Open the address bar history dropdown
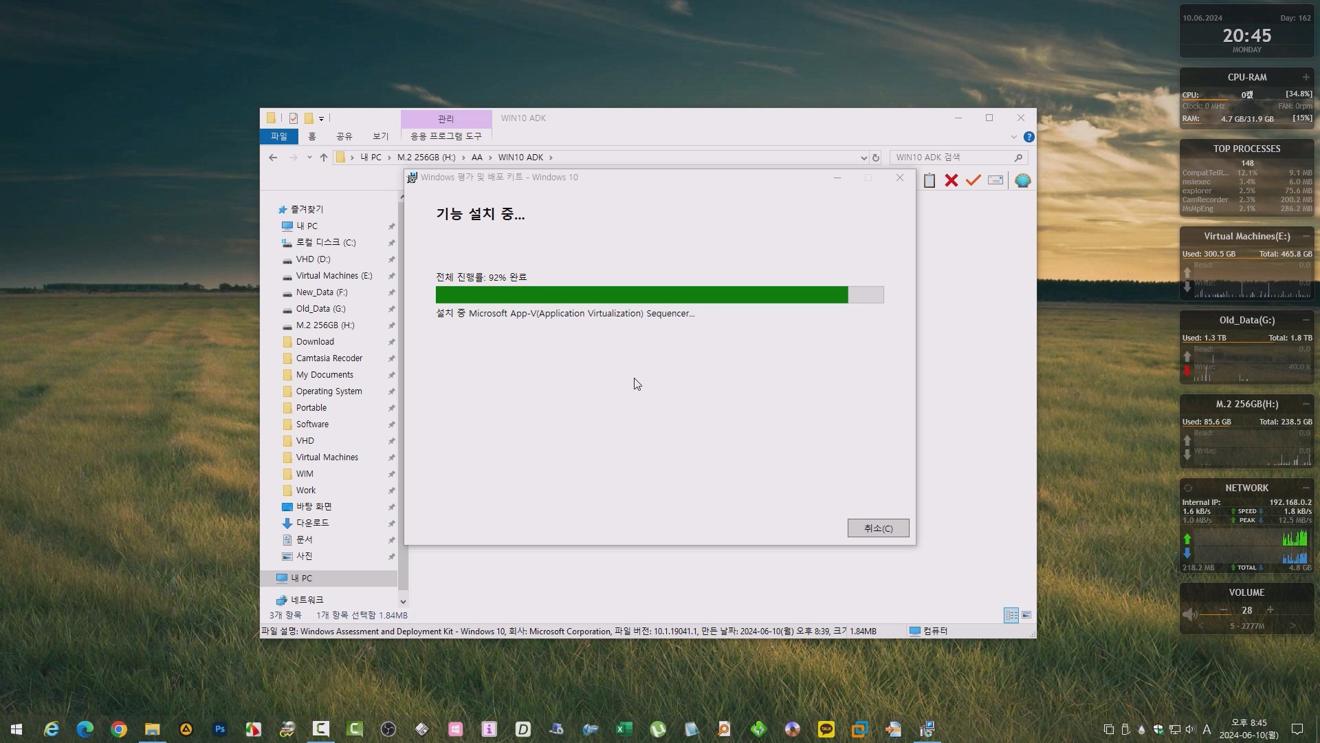The image size is (1320, 743). [x=863, y=158]
